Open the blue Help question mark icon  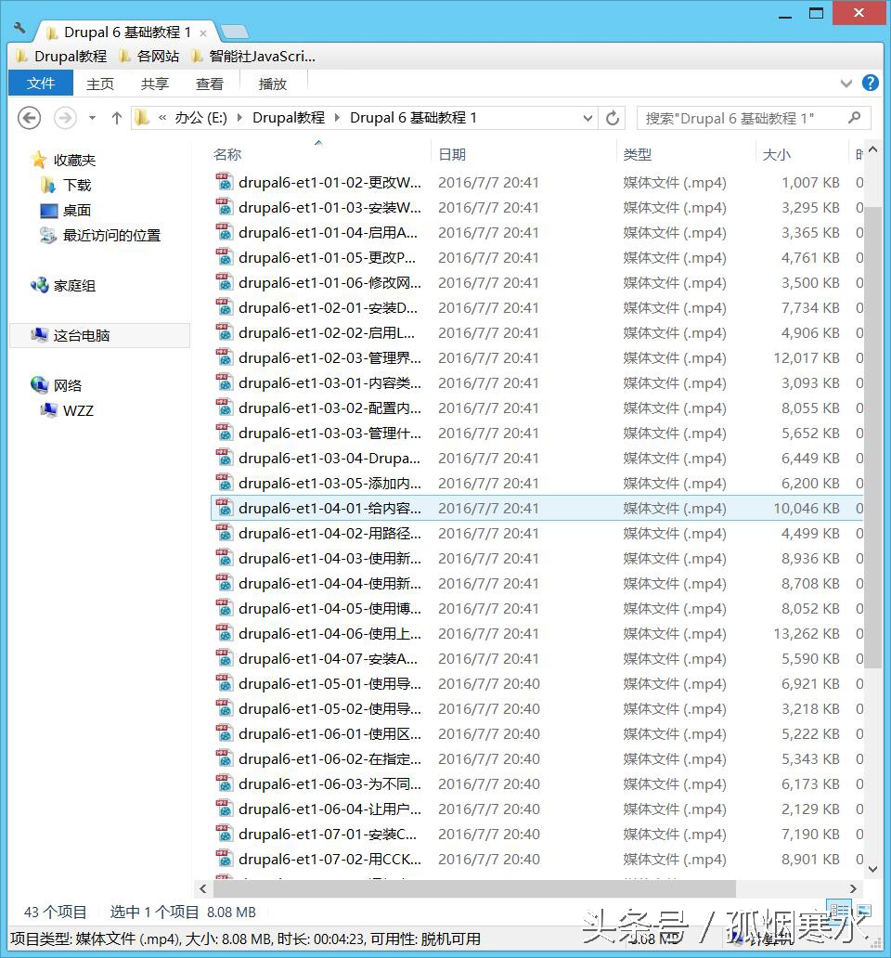[871, 83]
